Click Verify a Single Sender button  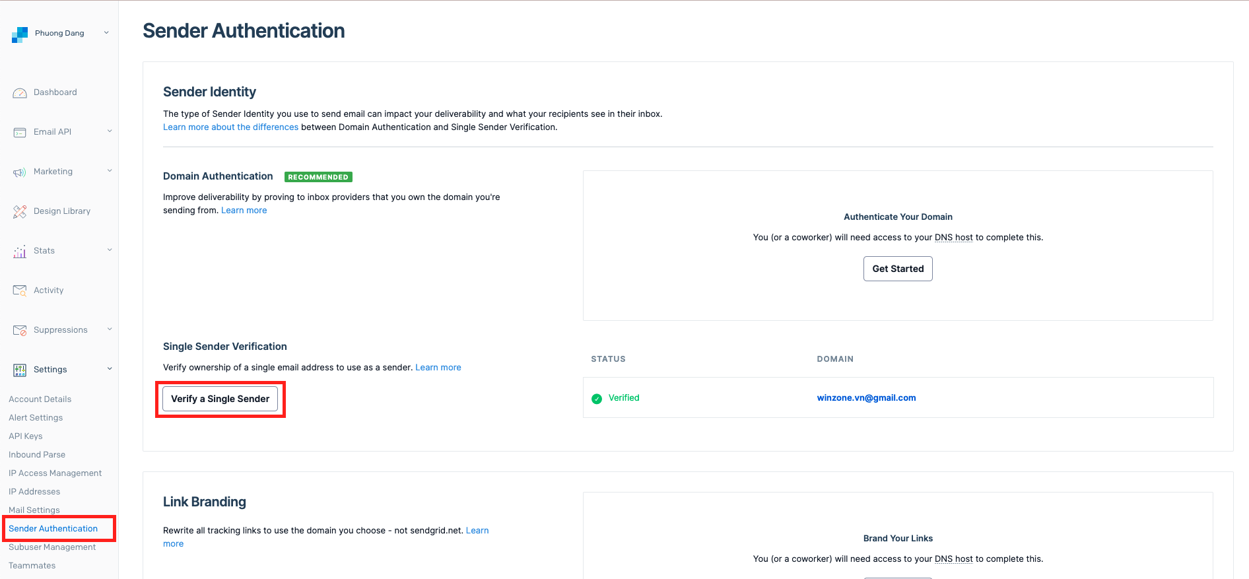tap(220, 399)
